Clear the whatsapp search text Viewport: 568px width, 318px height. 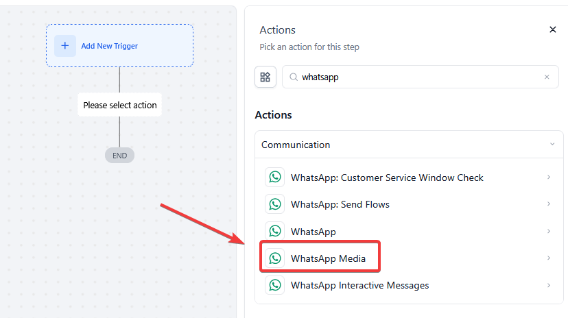[547, 77]
